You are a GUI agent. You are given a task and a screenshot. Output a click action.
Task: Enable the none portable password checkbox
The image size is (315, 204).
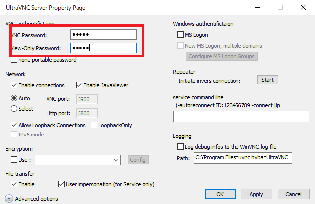point(14,60)
